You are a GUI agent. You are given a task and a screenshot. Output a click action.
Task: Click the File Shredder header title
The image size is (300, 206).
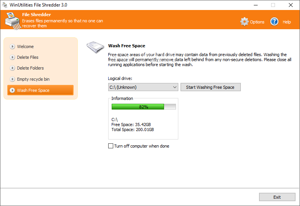[36, 15]
